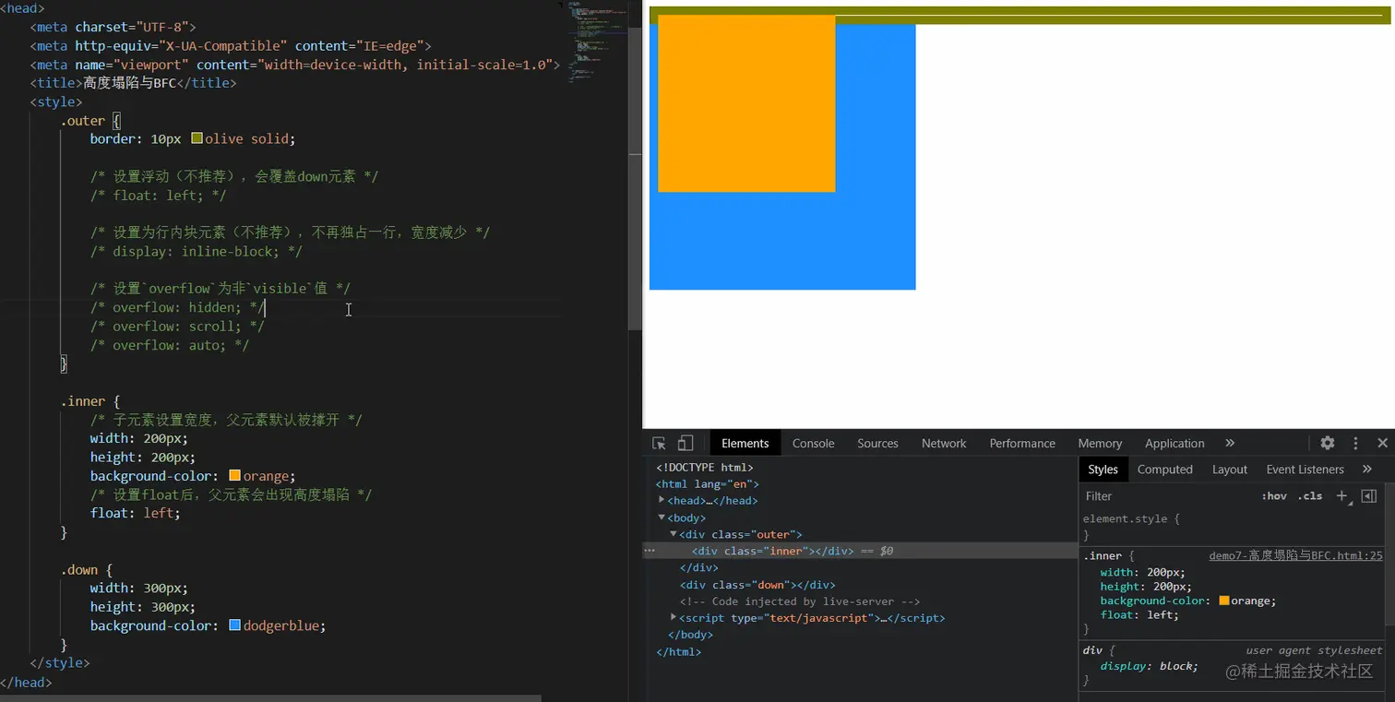Close the DevTools panel

click(1382, 443)
